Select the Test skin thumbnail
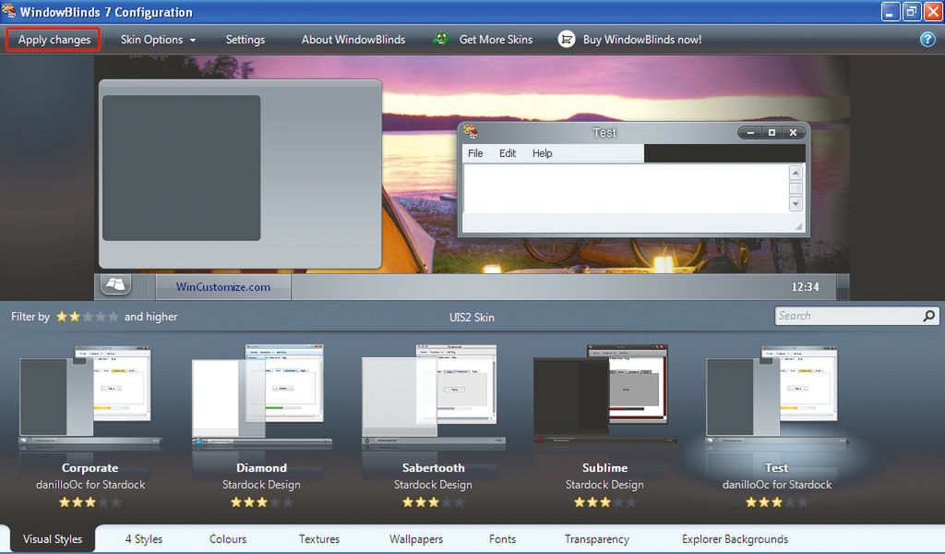This screenshot has width=945, height=554. click(776, 397)
